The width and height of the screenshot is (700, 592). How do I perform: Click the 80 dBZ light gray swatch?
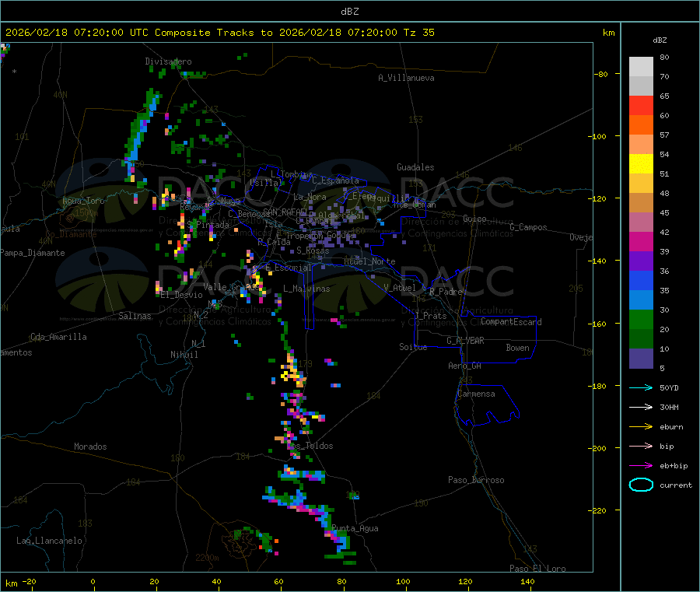coord(641,67)
